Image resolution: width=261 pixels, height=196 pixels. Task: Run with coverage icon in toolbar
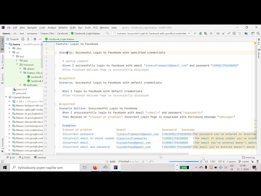tap(206, 33)
